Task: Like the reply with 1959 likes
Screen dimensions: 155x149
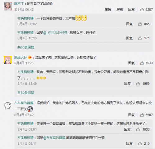Action: [x=138, y=84]
